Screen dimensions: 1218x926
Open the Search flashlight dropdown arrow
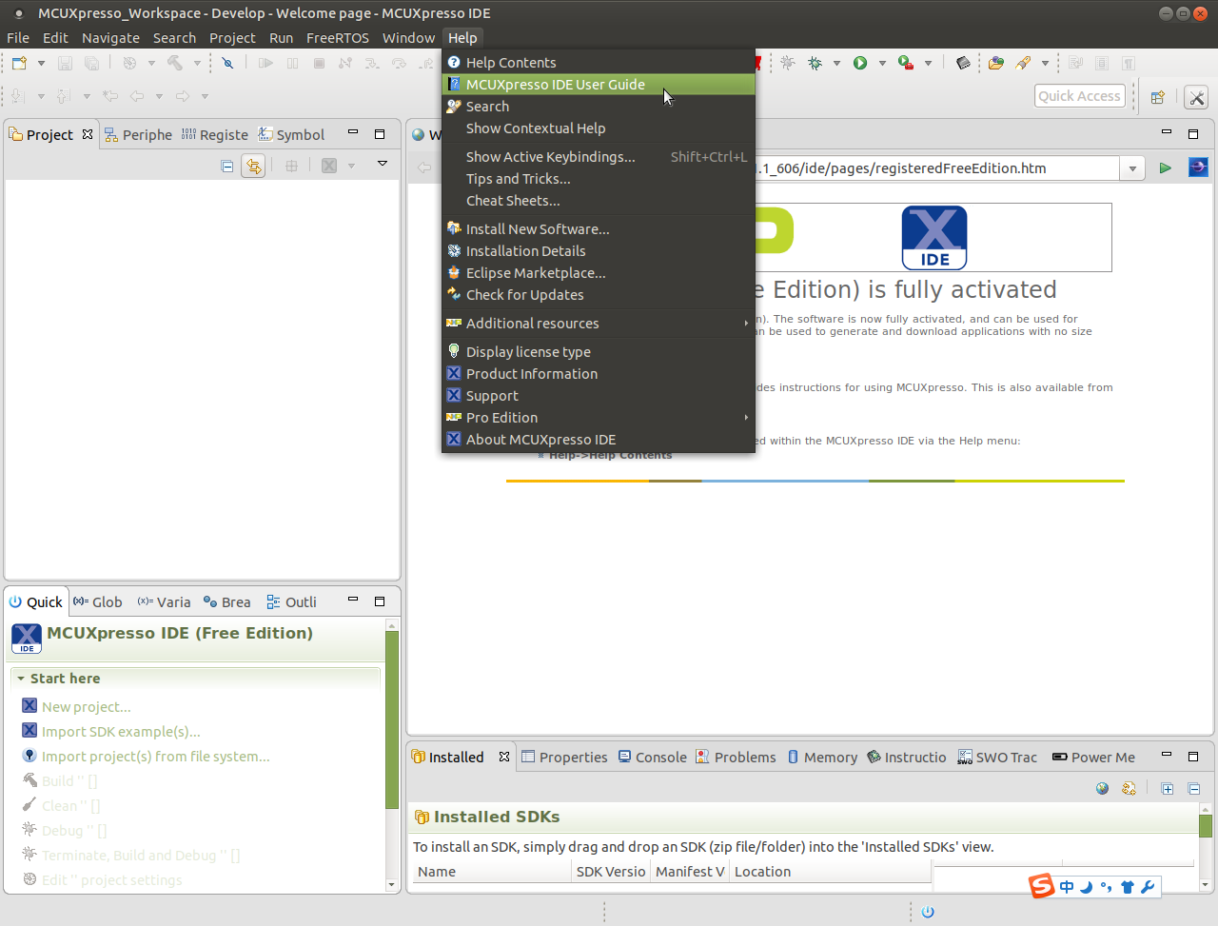[x=1045, y=64]
